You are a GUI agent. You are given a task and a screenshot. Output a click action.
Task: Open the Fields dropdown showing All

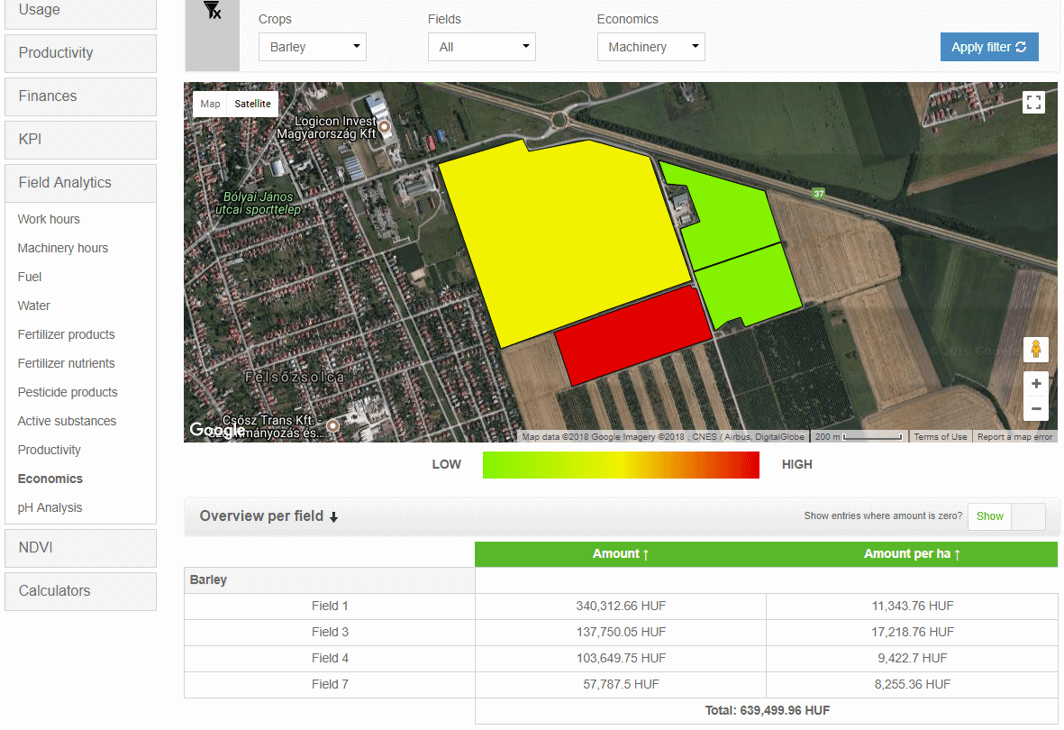pyautogui.click(x=481, y=47)
